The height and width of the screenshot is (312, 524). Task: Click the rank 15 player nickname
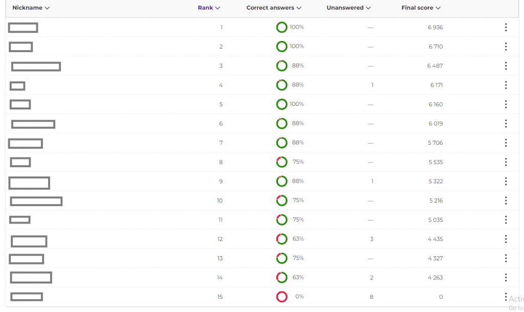coord(27,297)
